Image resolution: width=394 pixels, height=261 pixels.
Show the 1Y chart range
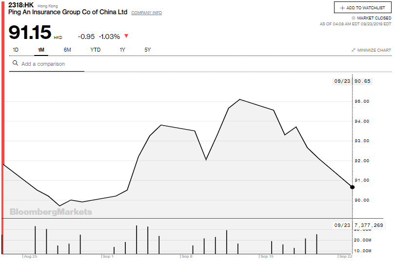122,50
